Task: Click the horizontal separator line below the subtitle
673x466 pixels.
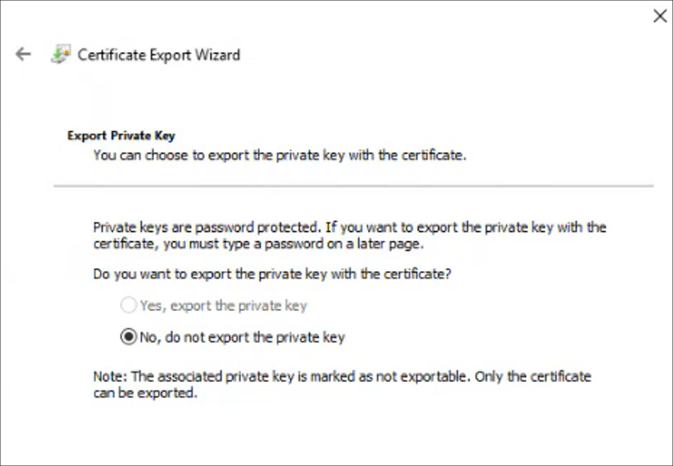Action: coord(353,186)
